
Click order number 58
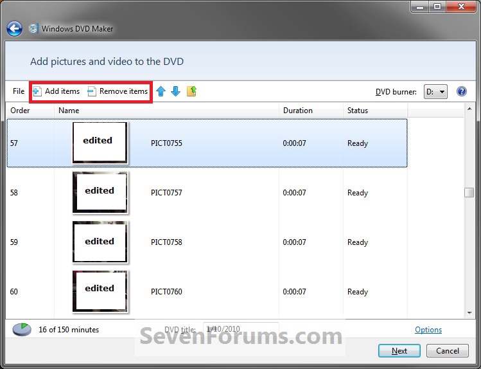coord(13,193)
